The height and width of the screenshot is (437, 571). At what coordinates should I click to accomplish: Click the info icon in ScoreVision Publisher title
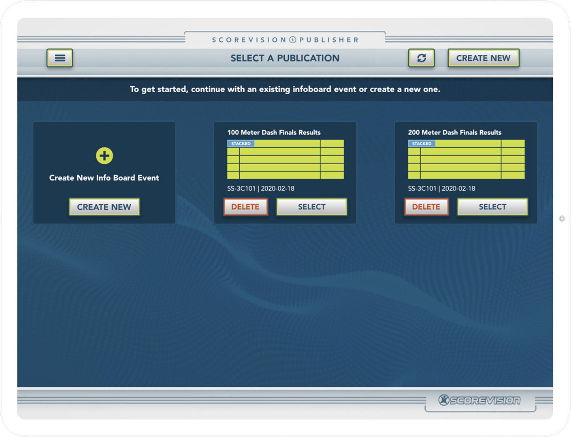[292, 40]
